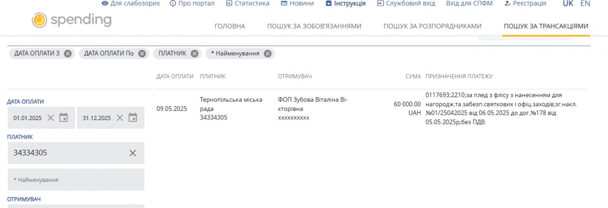608x208 pixels.
Task: Open the Інструкція link
Action: coord(345,3)
